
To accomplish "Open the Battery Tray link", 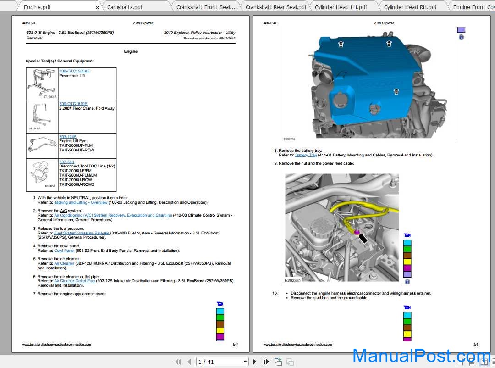I will [306, 155].
